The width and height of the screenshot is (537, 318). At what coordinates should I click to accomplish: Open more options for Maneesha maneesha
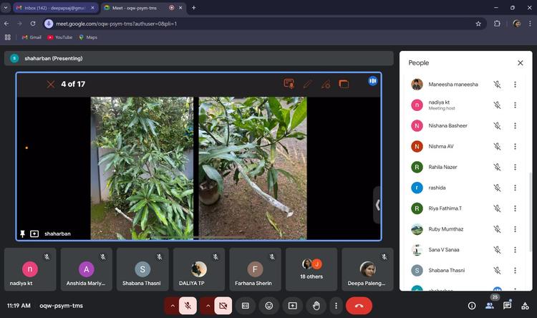[515, 85]
